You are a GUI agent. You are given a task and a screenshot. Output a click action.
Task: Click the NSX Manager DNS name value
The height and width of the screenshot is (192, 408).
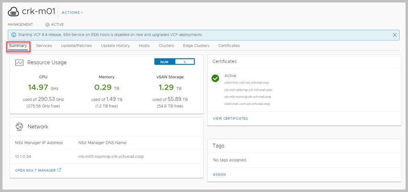[111, 157]
